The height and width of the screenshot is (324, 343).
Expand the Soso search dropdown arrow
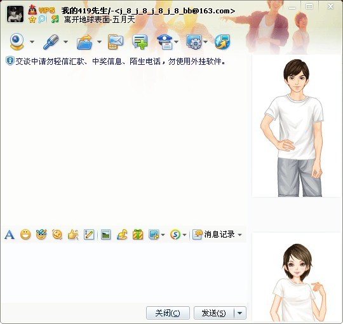pyautogui.click(x=184, y=235)
